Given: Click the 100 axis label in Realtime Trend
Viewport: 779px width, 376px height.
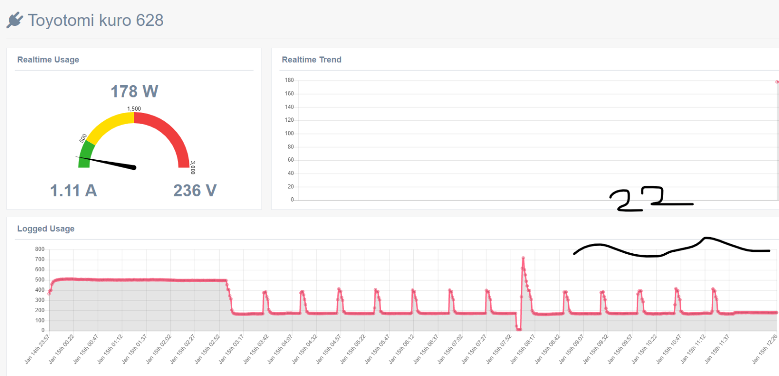Looking at the screenshot, I should pos(289,133).
